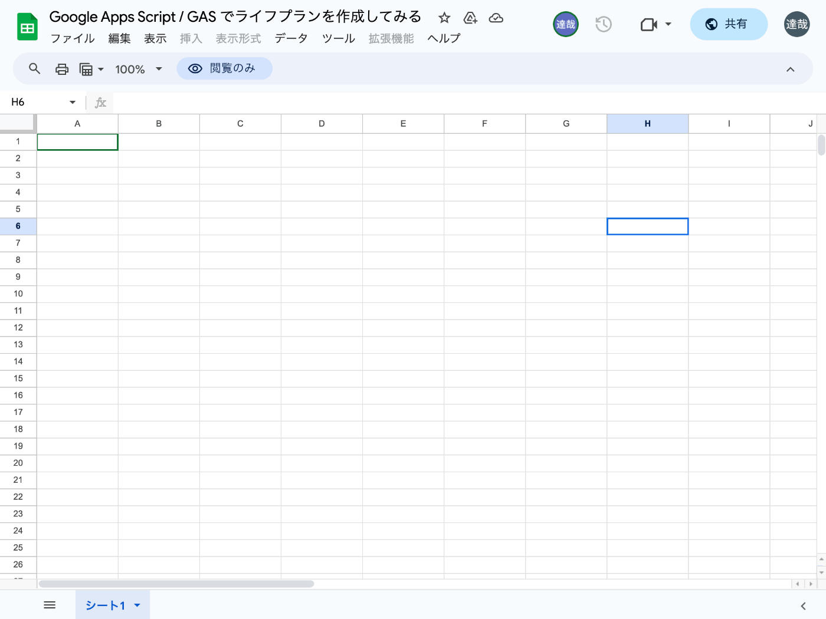Click the fx formula icon

click(x=100, y=103)
